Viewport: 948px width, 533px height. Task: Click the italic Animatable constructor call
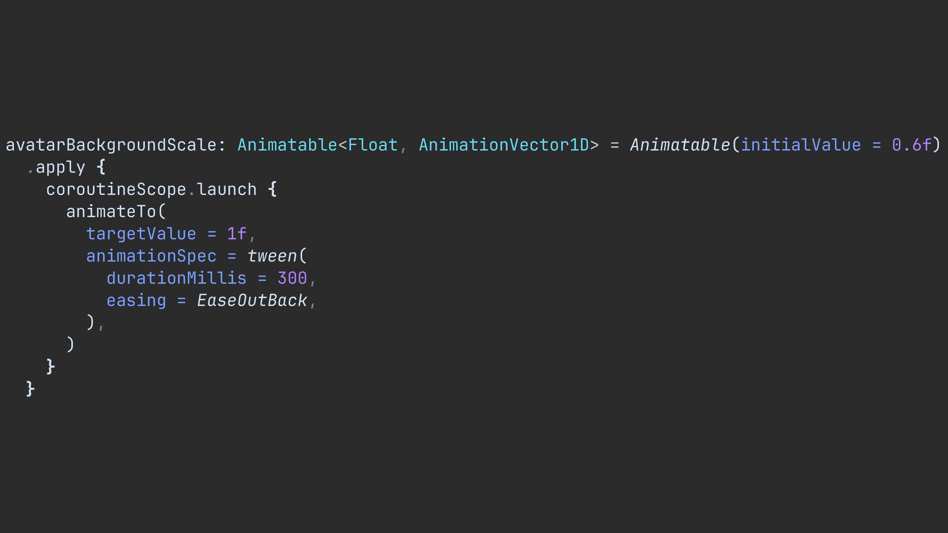coord(679,145)
